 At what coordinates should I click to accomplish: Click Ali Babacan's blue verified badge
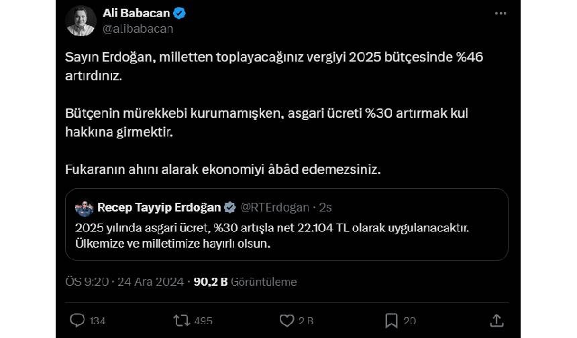pos(180,13)
